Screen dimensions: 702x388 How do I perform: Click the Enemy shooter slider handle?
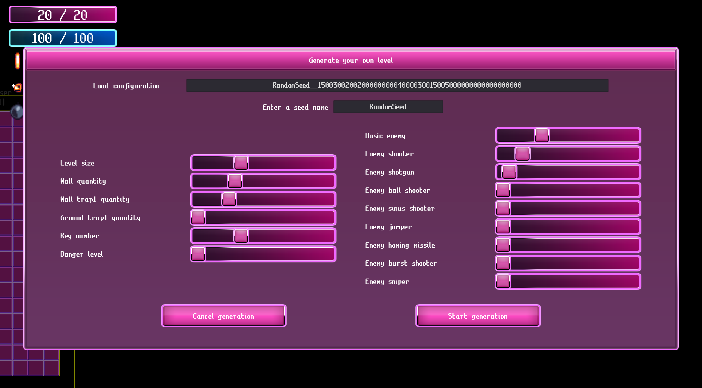point(522,154)
